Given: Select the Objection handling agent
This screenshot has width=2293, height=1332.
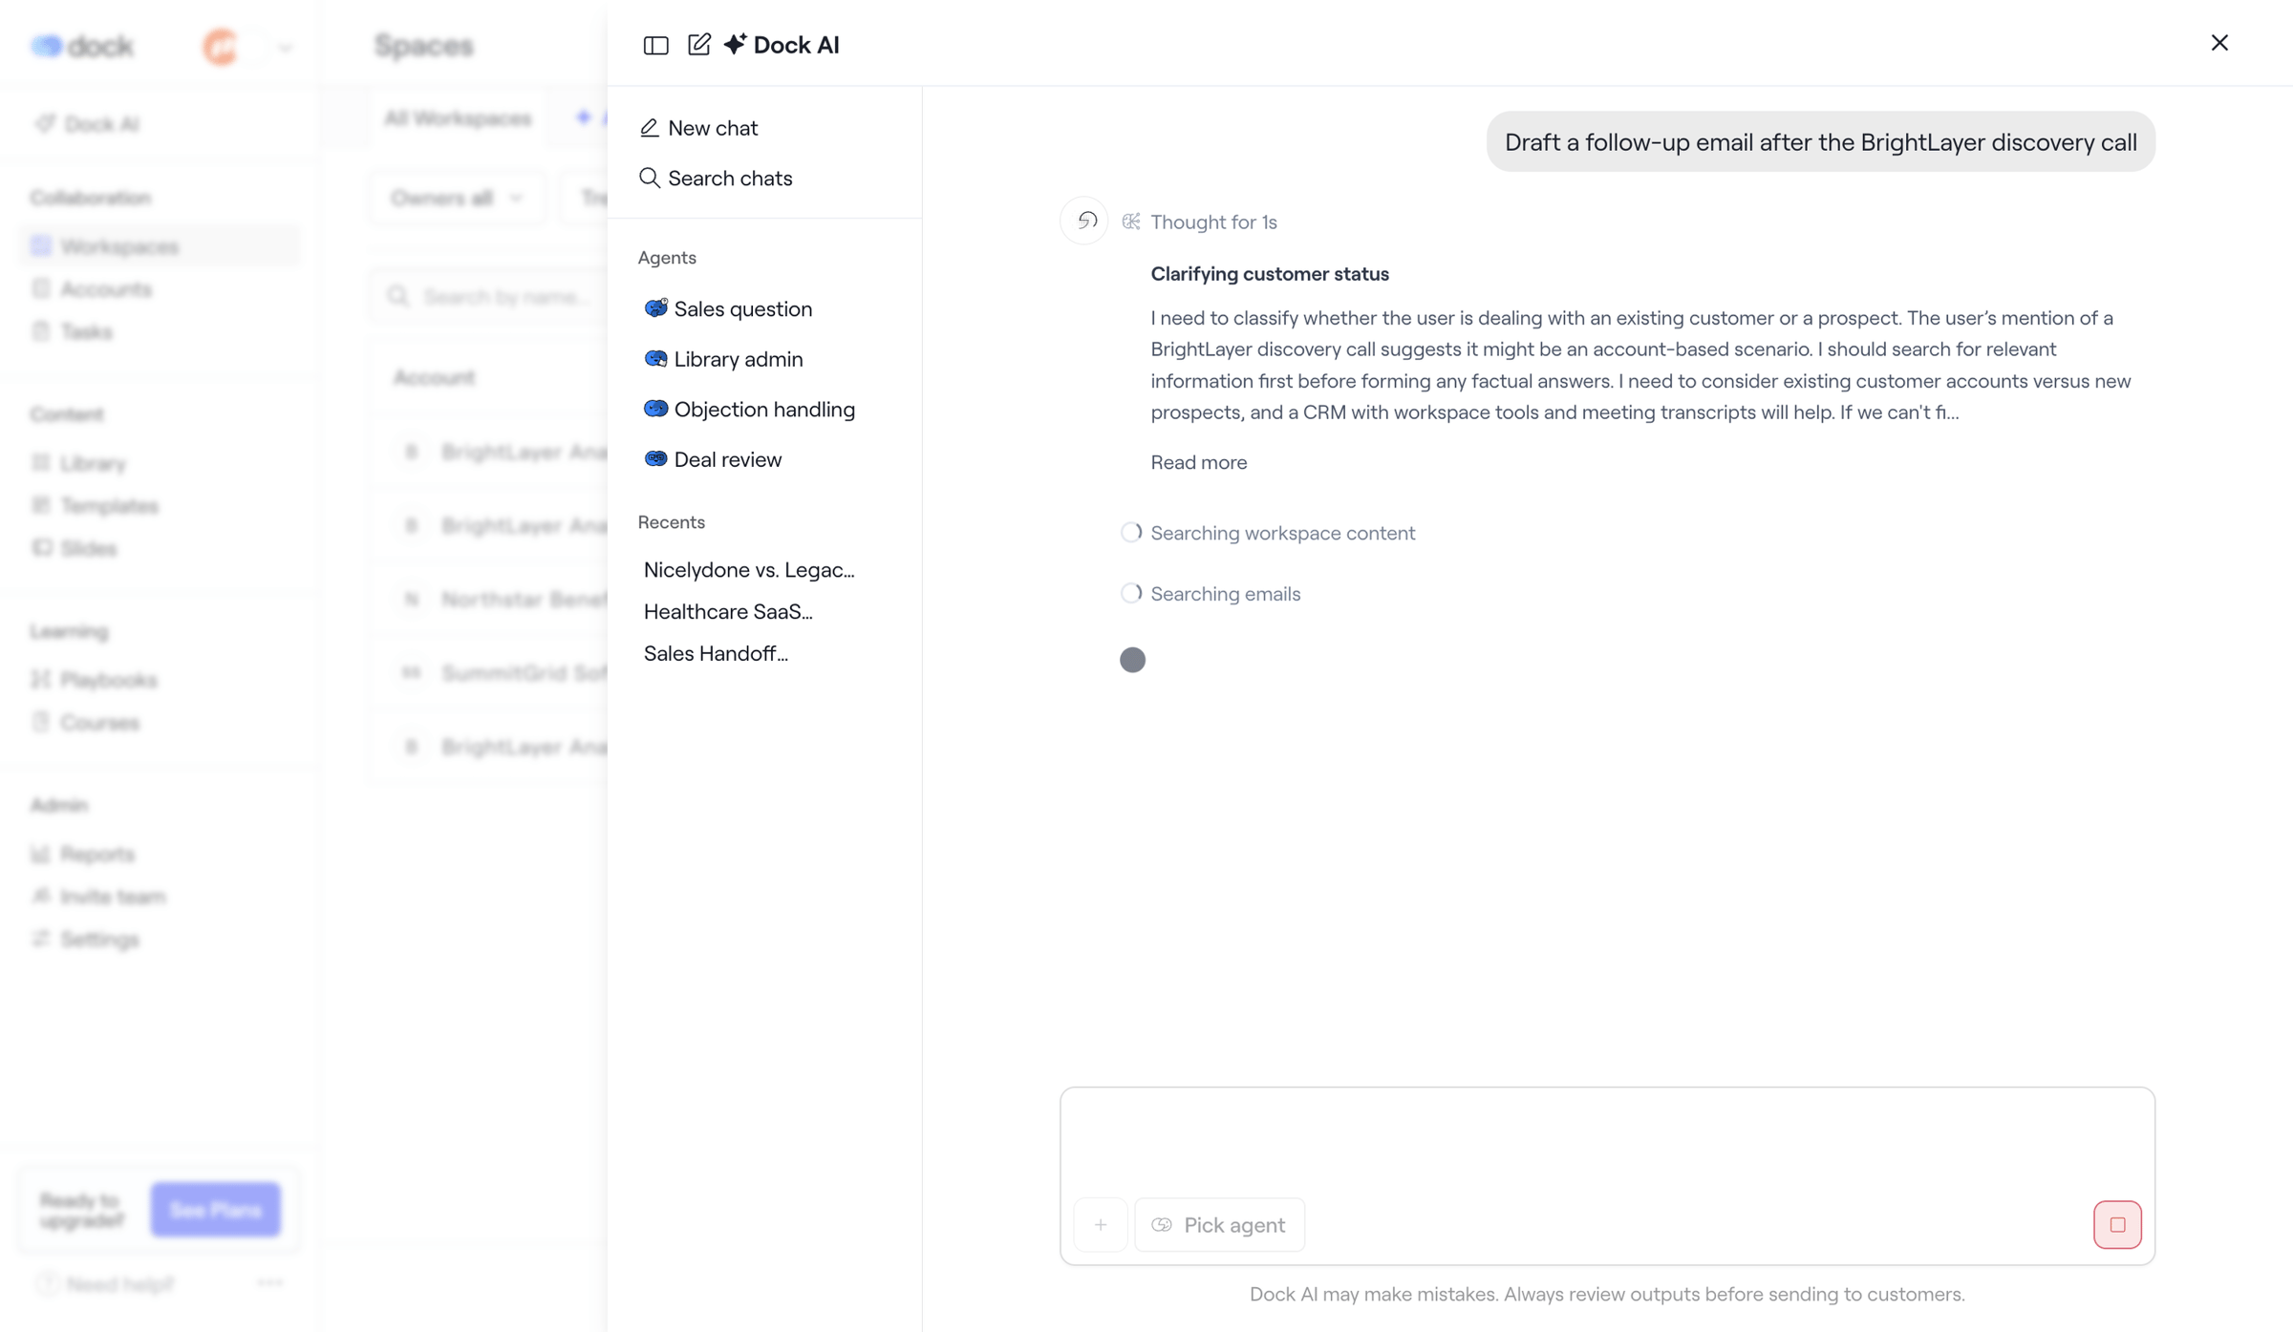Looking at the screenshot, I should click(750, 410).
